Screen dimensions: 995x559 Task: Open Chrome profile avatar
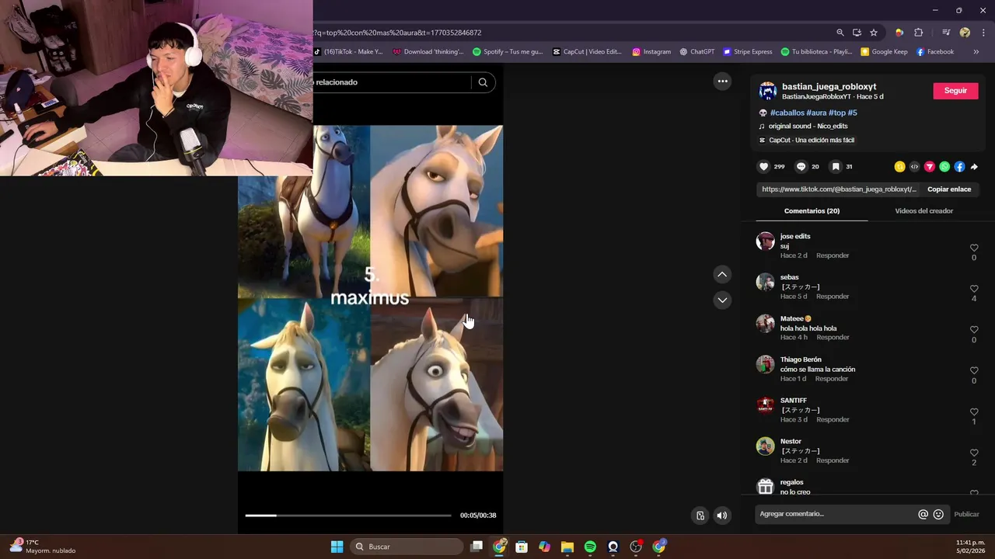[965, 33]
